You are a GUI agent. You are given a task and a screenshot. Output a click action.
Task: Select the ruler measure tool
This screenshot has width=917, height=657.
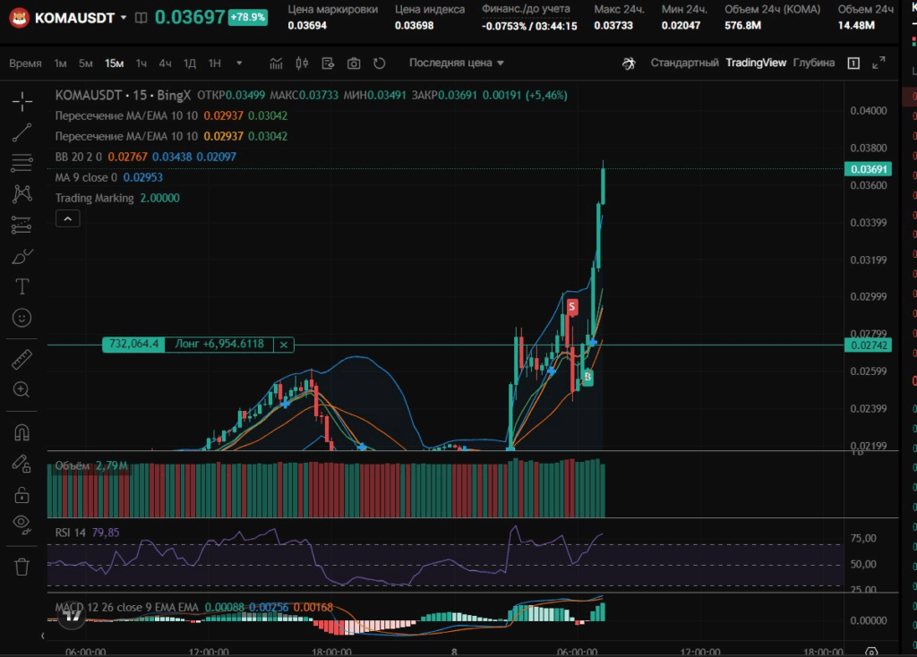click(22, 360)
